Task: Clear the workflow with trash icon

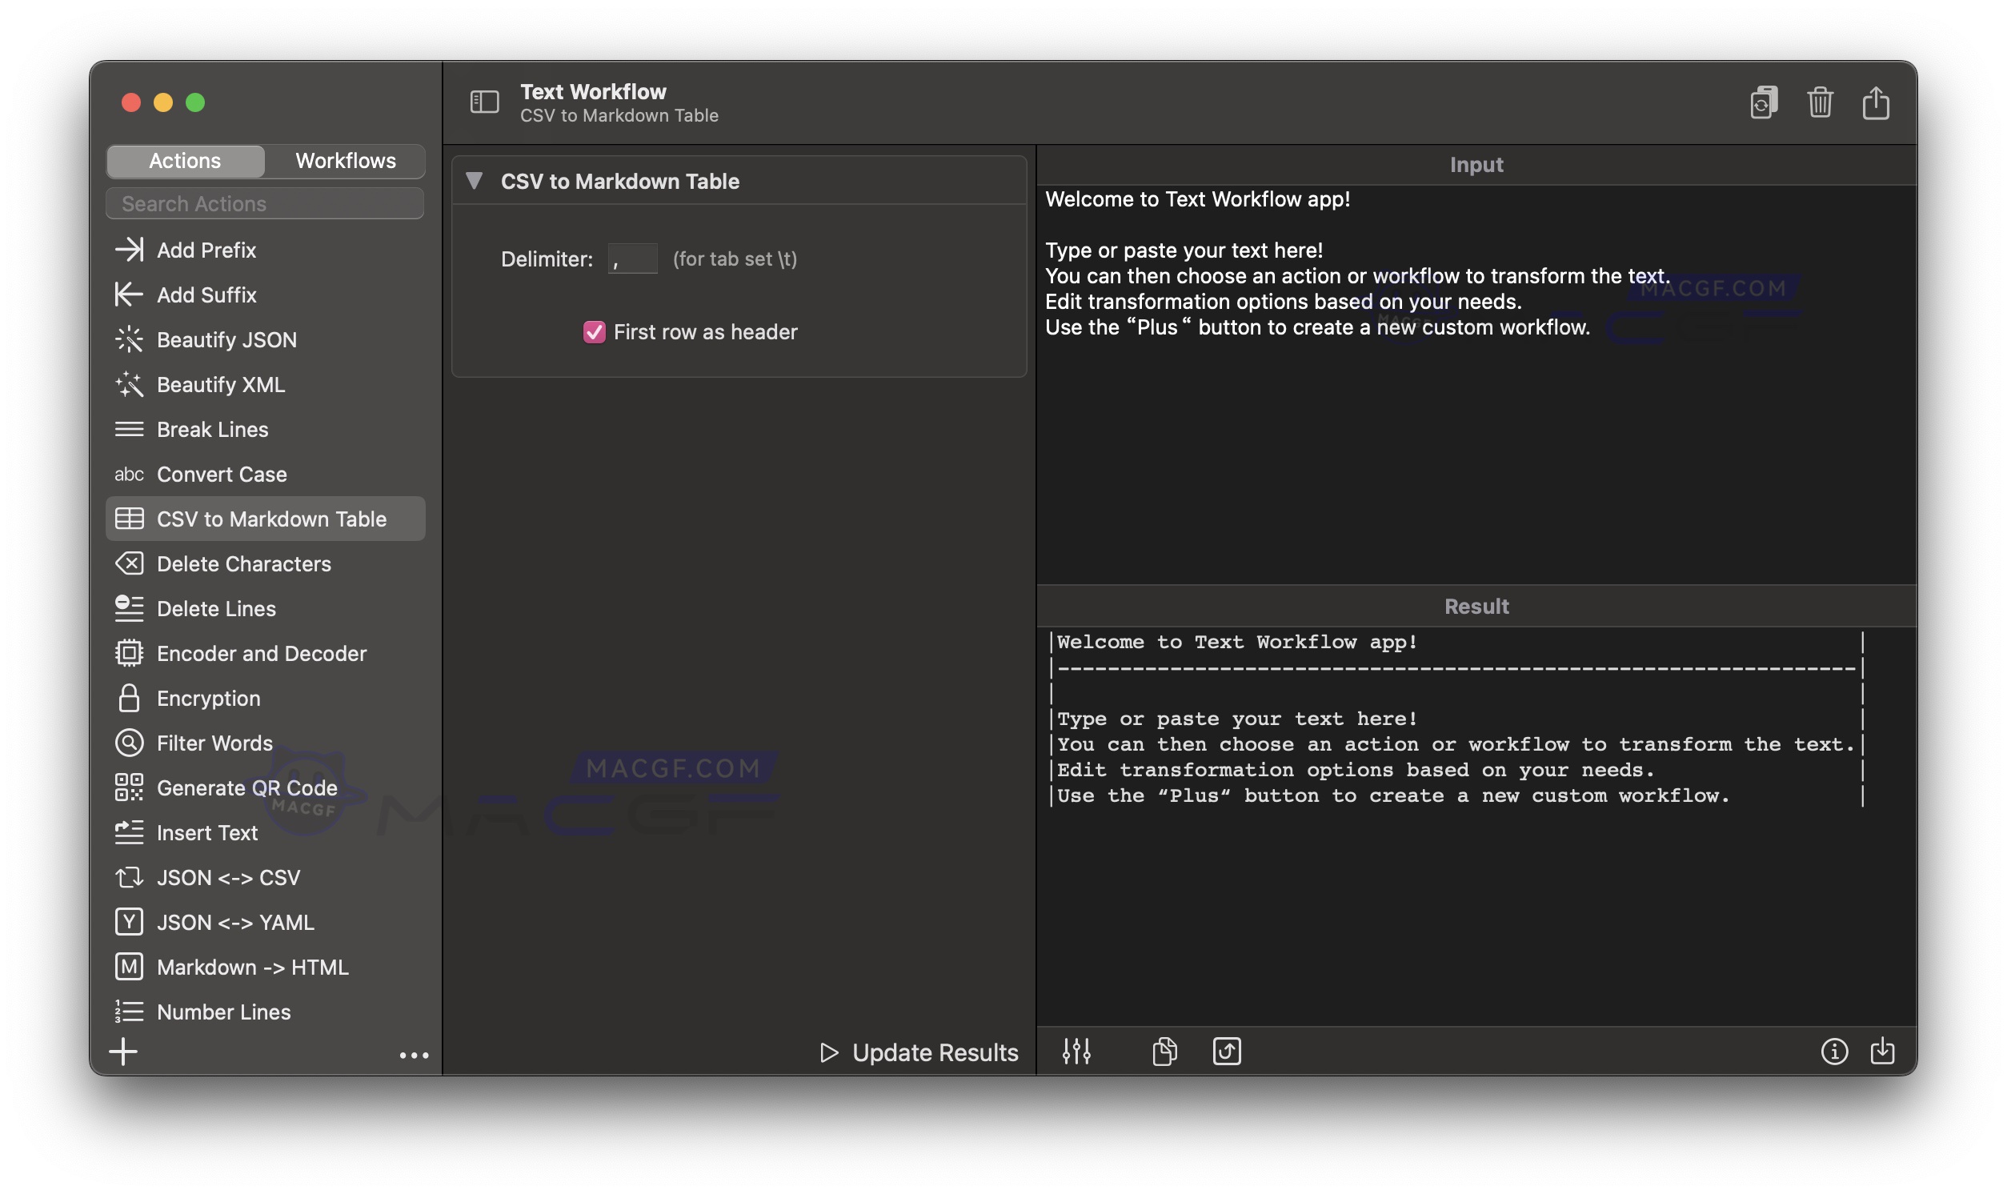Action: [x=1821, y=102]
